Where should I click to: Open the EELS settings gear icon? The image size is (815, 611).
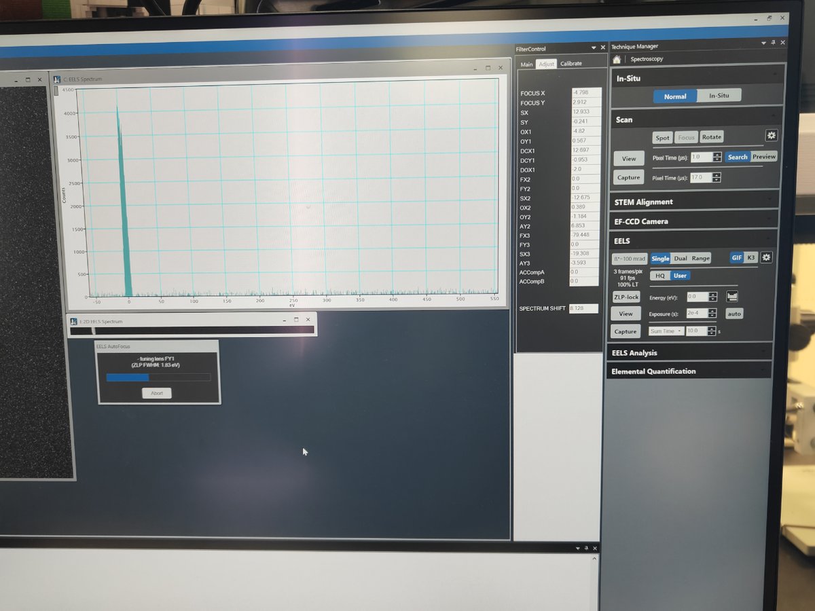pyautogui.click(x=766, y=257)
